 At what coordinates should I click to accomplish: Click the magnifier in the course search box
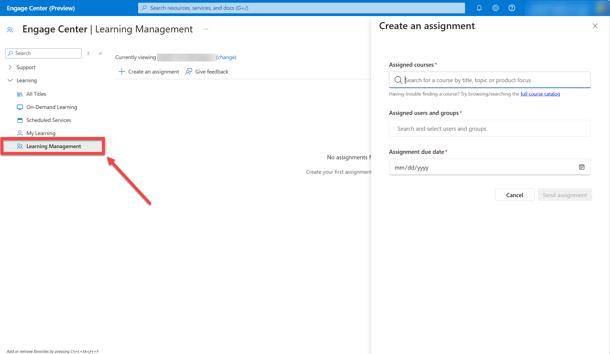coord(398,80)
